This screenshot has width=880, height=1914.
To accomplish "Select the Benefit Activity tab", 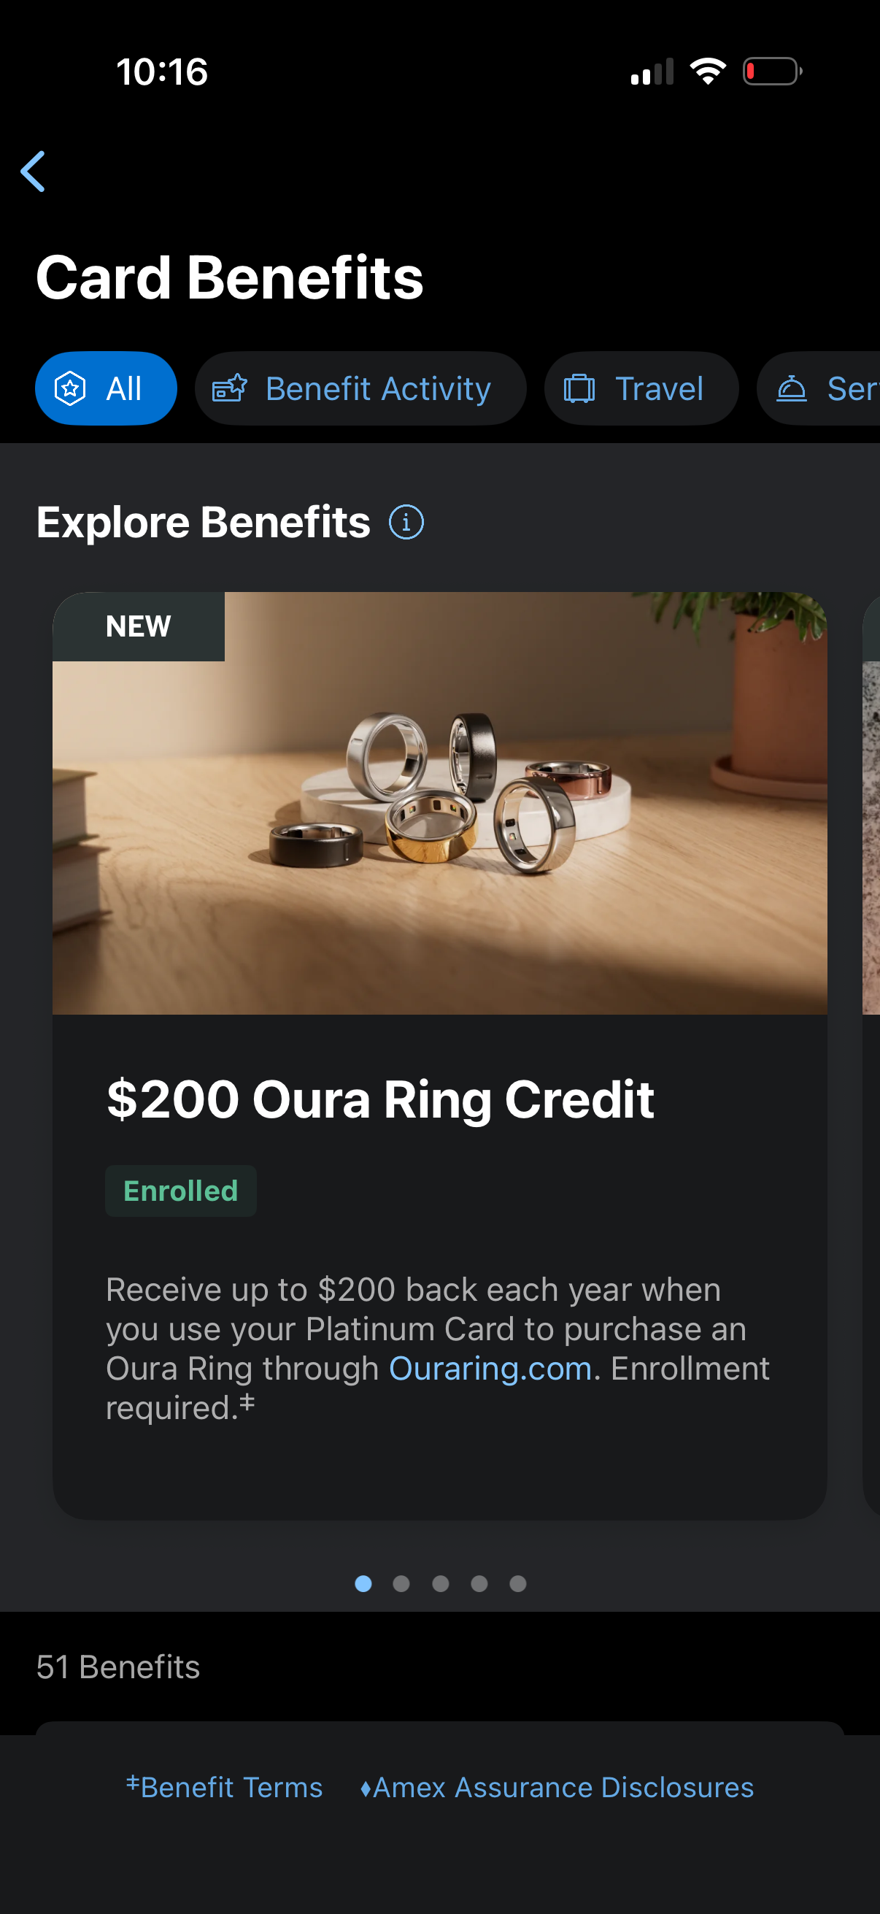I will click(x=361, y=388).
